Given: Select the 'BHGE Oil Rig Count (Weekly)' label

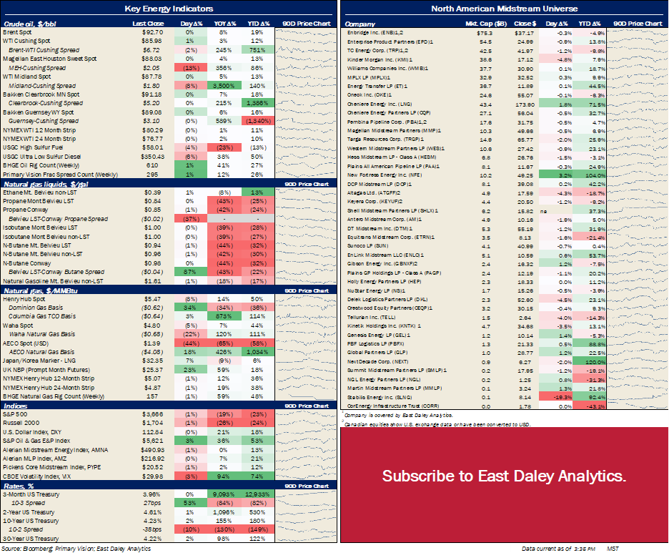Looking at the screenshot, I should pos(41,165).
